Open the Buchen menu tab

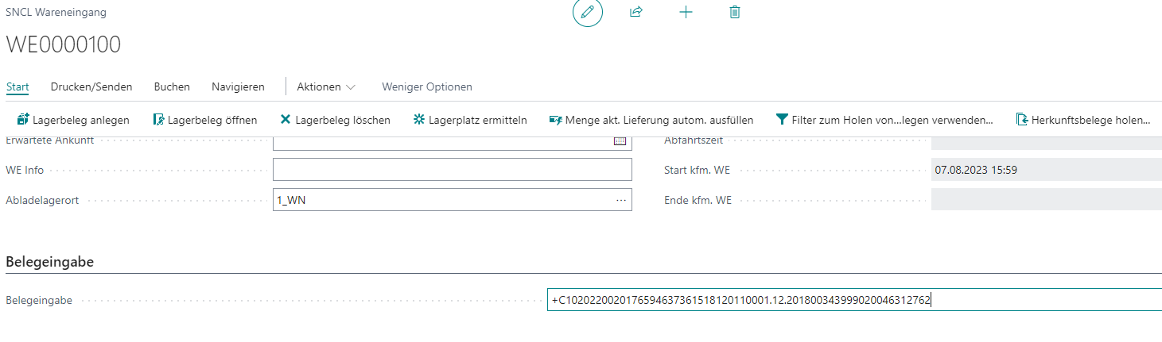tap(172, 86)
